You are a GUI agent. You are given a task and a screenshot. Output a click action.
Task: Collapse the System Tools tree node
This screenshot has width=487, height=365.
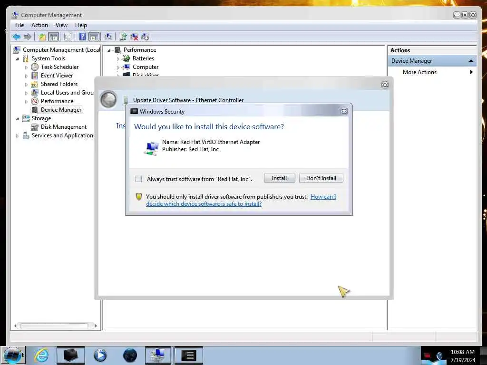click(18, 58)
